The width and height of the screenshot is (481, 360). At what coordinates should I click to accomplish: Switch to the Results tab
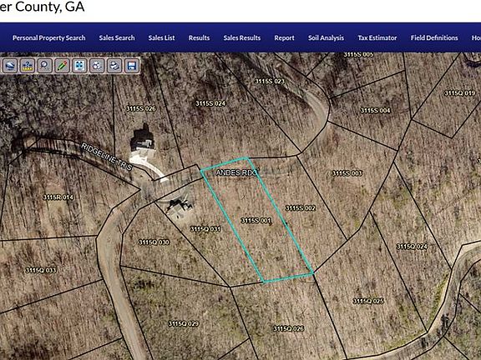199,38
